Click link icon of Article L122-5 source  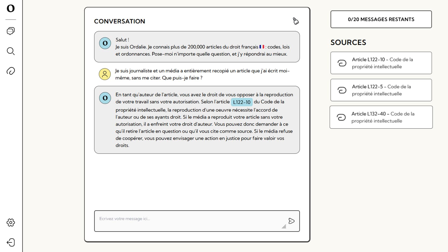coord(342,90)
